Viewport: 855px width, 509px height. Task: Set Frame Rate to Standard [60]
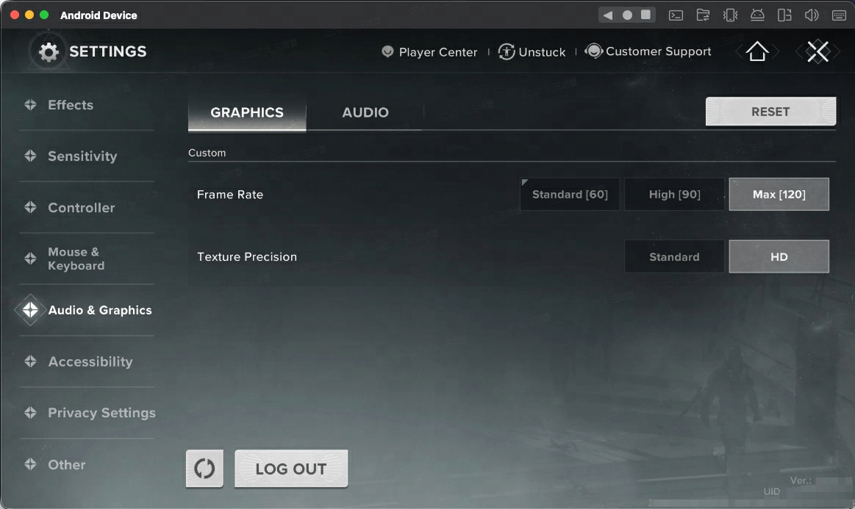tap(570, 195)
